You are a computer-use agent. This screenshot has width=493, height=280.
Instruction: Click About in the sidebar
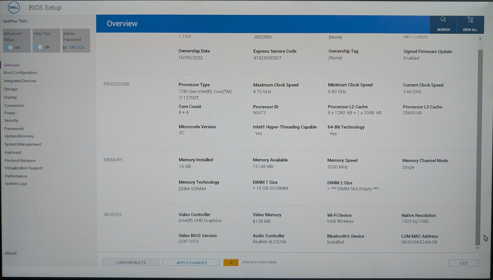[11, 253]
